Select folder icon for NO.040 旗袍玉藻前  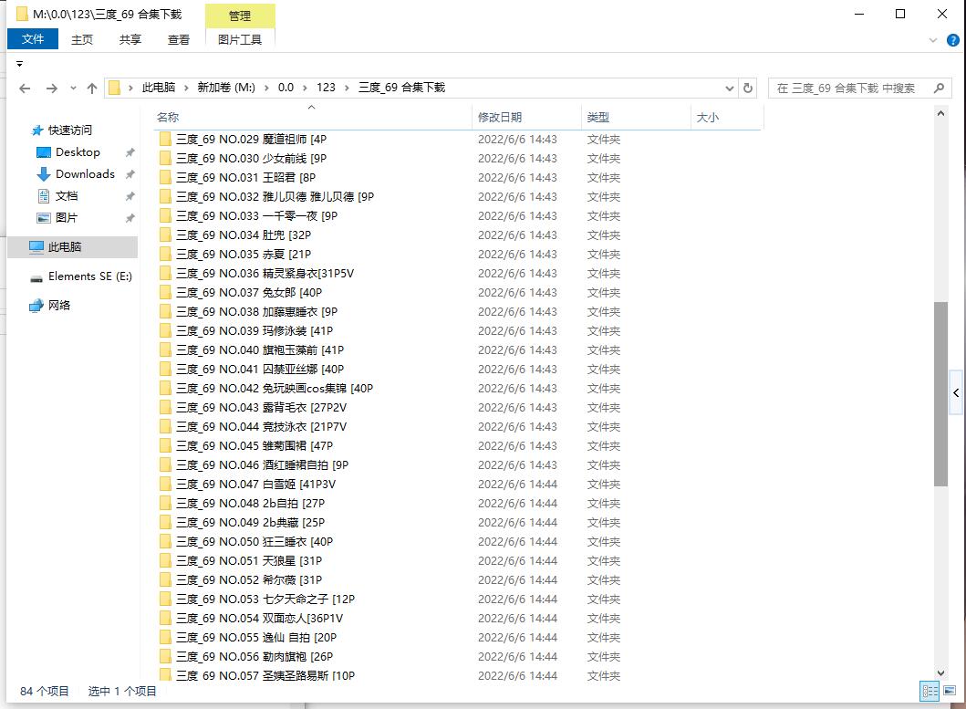point(165,350)
